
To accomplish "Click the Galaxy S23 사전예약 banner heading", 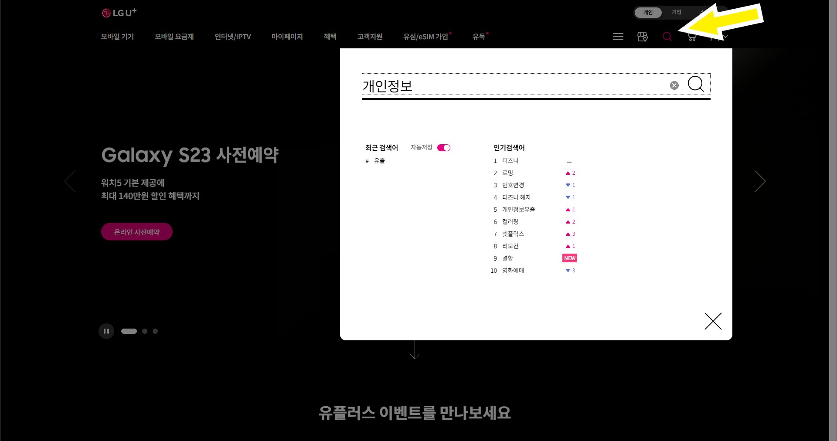I will [190, 155].
